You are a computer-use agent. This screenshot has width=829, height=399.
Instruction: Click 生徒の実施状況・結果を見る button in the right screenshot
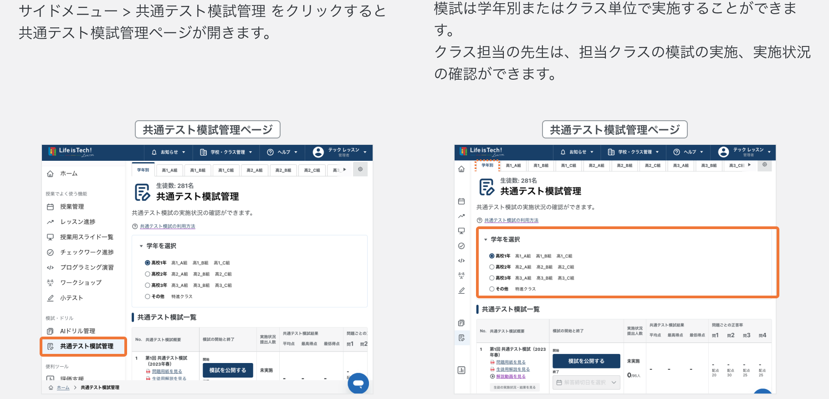515,387
